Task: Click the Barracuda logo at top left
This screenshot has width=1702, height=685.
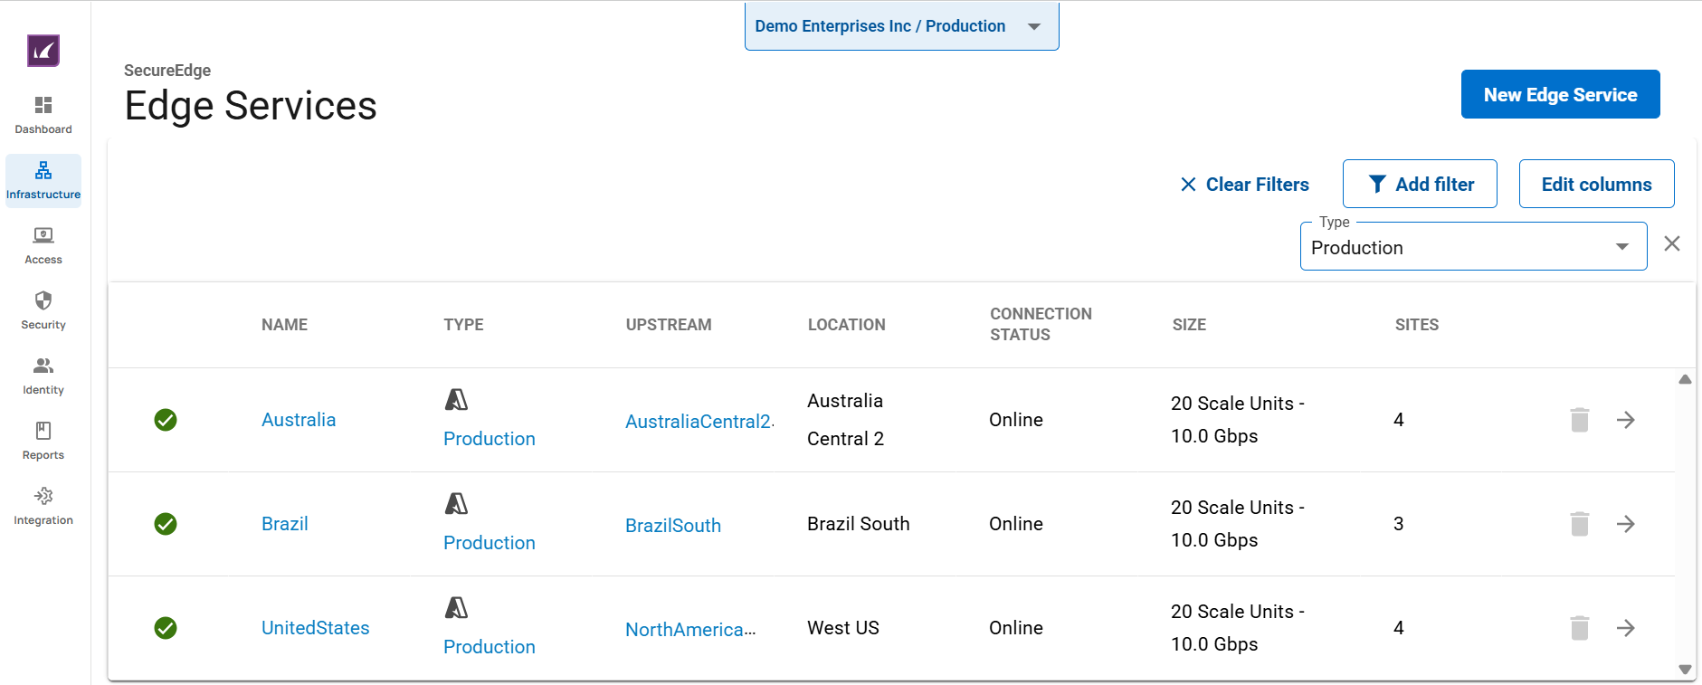Action: coord(43,51)
